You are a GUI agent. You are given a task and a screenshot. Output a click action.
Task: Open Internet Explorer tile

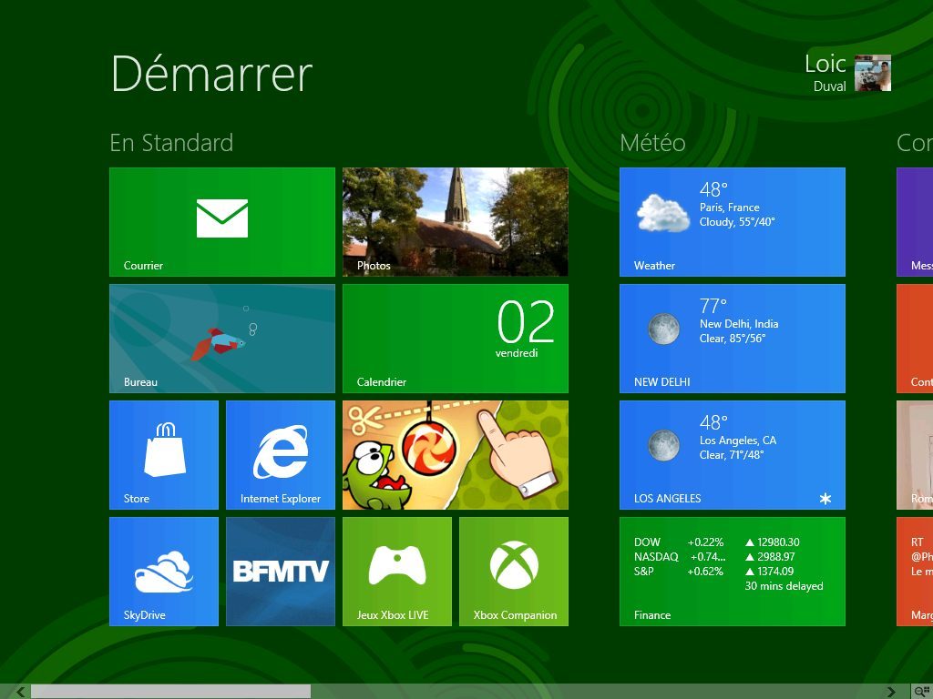coord(281,454)
